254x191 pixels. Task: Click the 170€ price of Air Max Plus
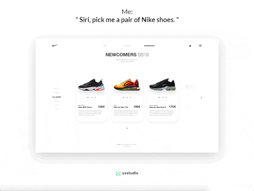(172, 107)
